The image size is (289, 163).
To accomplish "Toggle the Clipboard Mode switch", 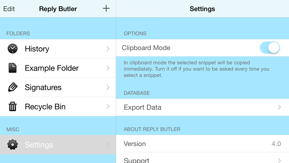I will 270,48.
